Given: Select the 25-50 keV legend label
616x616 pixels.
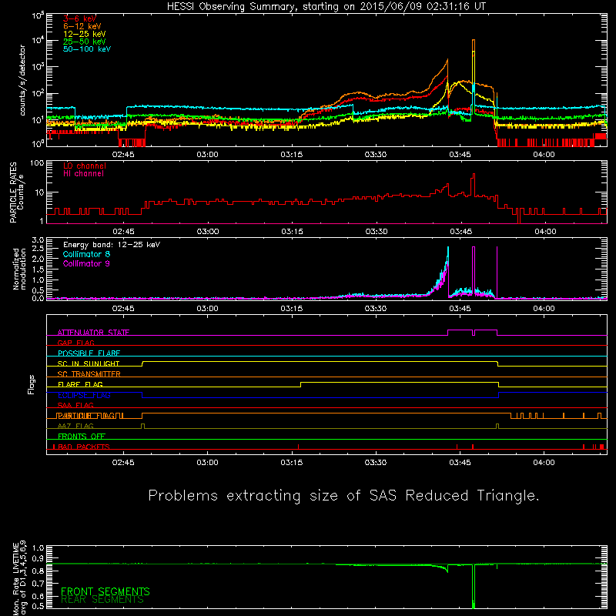Looking at the screenshot, I should pyautogui.click(x=85, y=42).
